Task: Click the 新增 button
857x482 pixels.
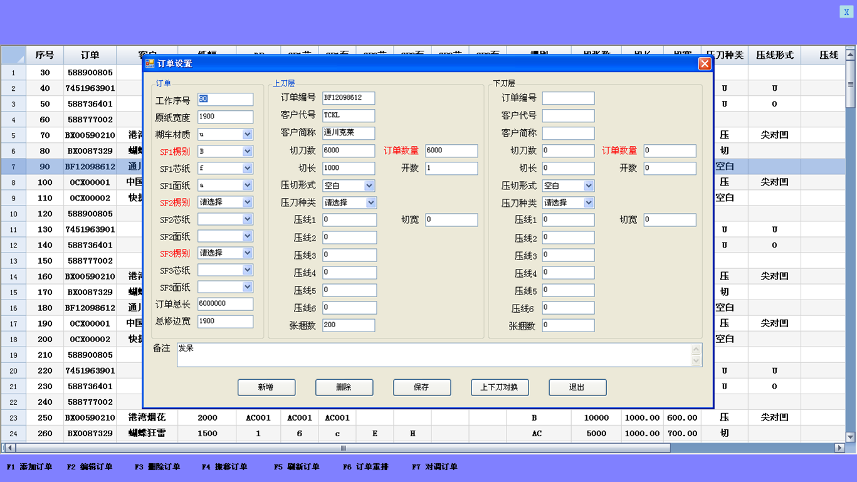Action: [x=266, y=387]
